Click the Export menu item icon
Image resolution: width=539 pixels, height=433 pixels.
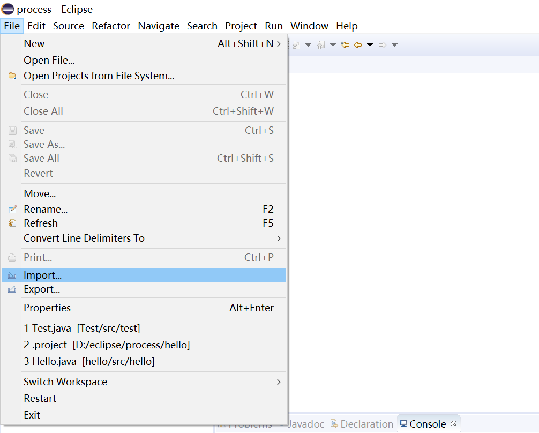pyautogui.click(x=12, y=289)
